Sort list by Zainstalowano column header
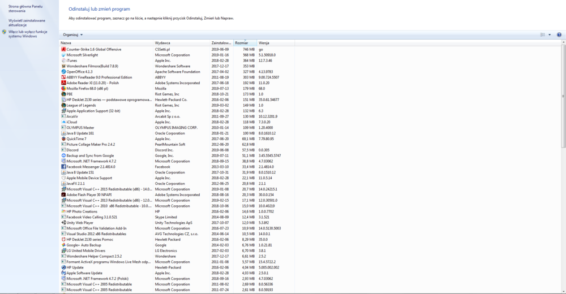This screenshot has height=294, width=566. [222, 43]
